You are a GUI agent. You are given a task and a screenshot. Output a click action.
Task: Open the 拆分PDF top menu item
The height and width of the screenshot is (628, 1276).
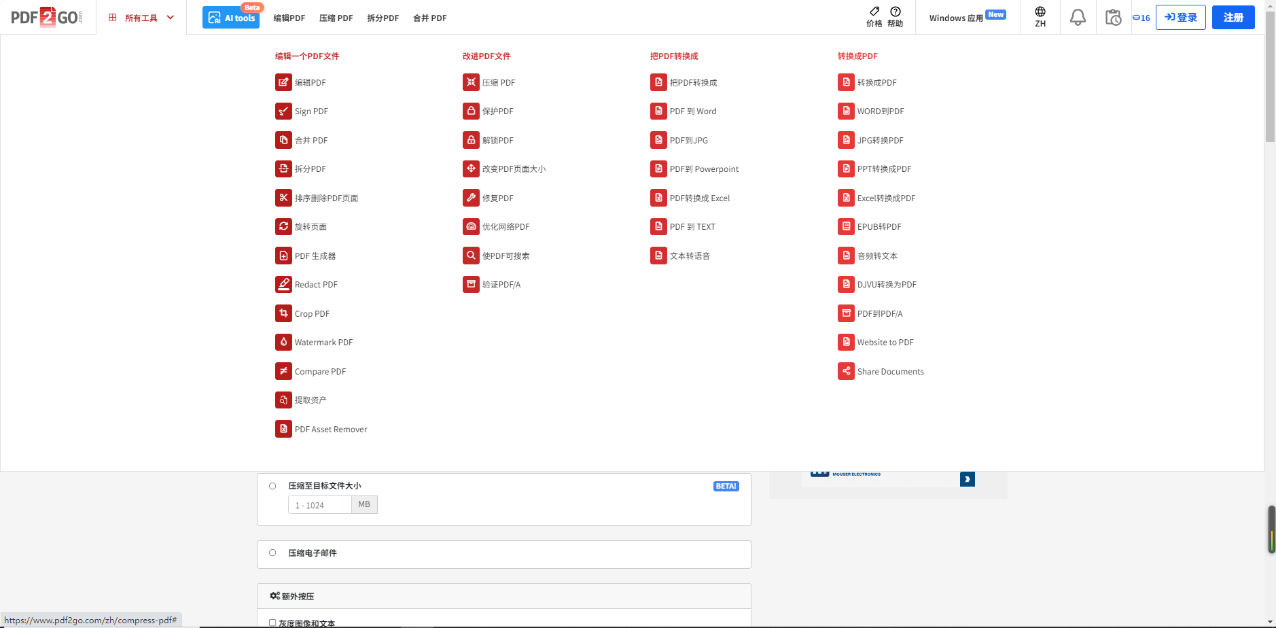coord(383,18)
